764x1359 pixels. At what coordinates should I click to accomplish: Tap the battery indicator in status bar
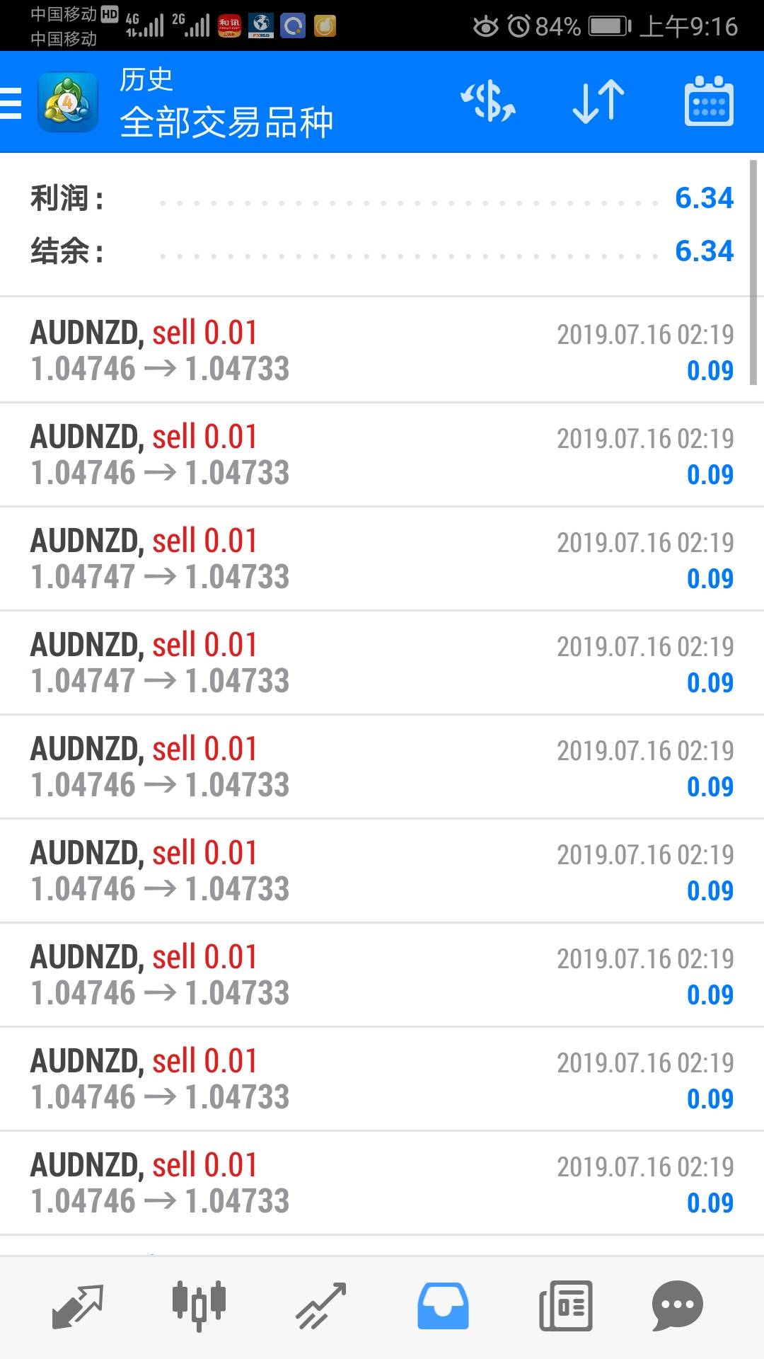click(609, 27)
